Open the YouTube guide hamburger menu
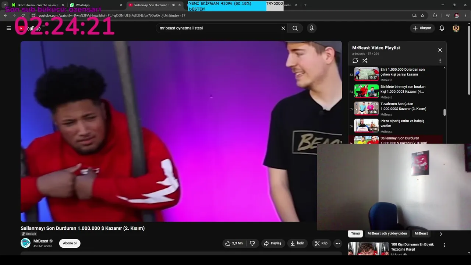 click(x=9, y=28)
